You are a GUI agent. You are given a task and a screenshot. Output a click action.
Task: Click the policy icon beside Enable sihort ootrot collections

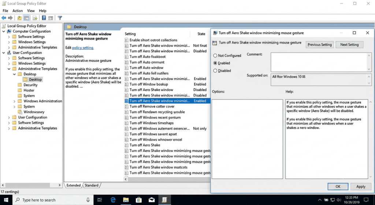[x=126, y=40]
